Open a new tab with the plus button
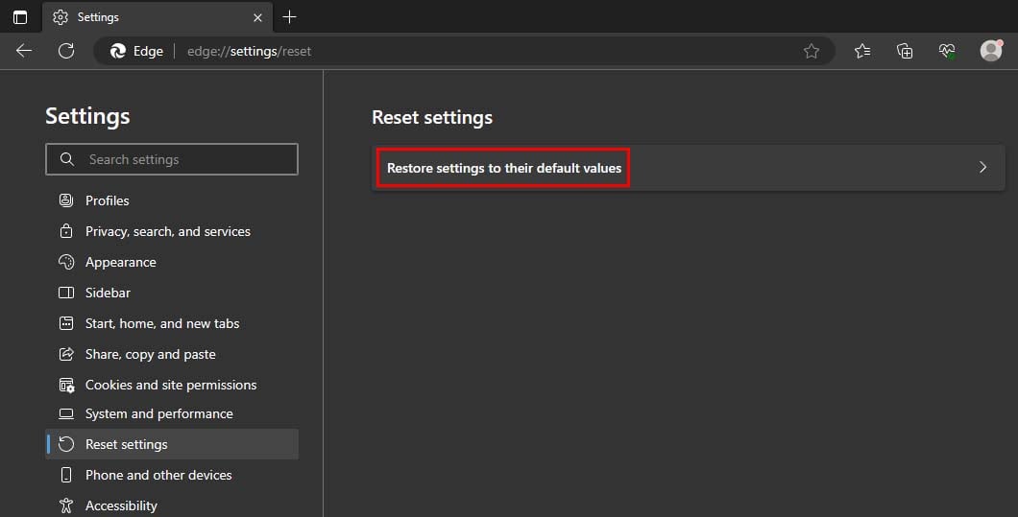The image size is (1018, 517). [290, 17]
